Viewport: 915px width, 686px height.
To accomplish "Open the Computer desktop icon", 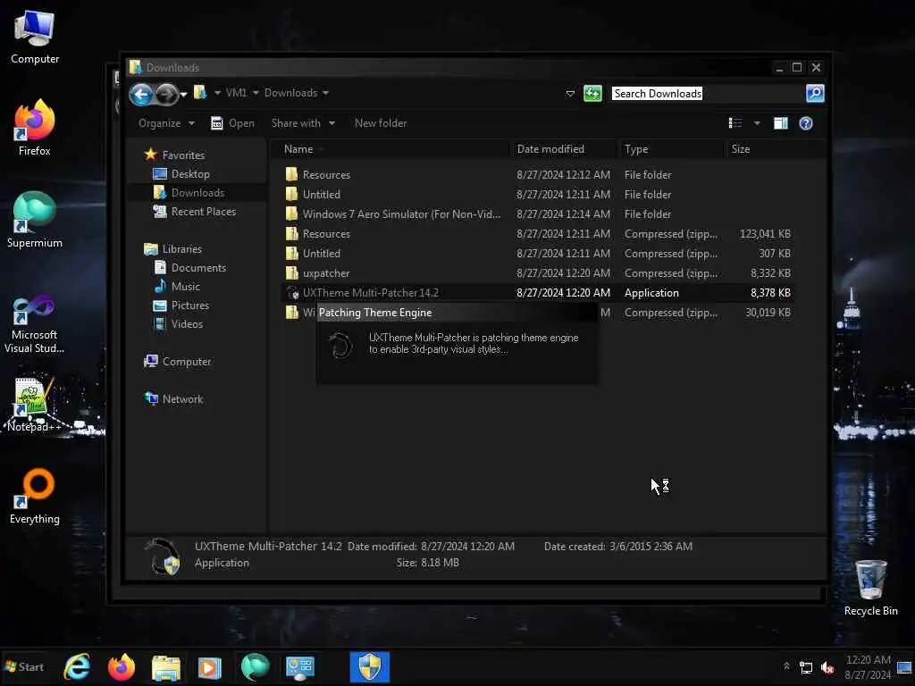I will 35,37.
